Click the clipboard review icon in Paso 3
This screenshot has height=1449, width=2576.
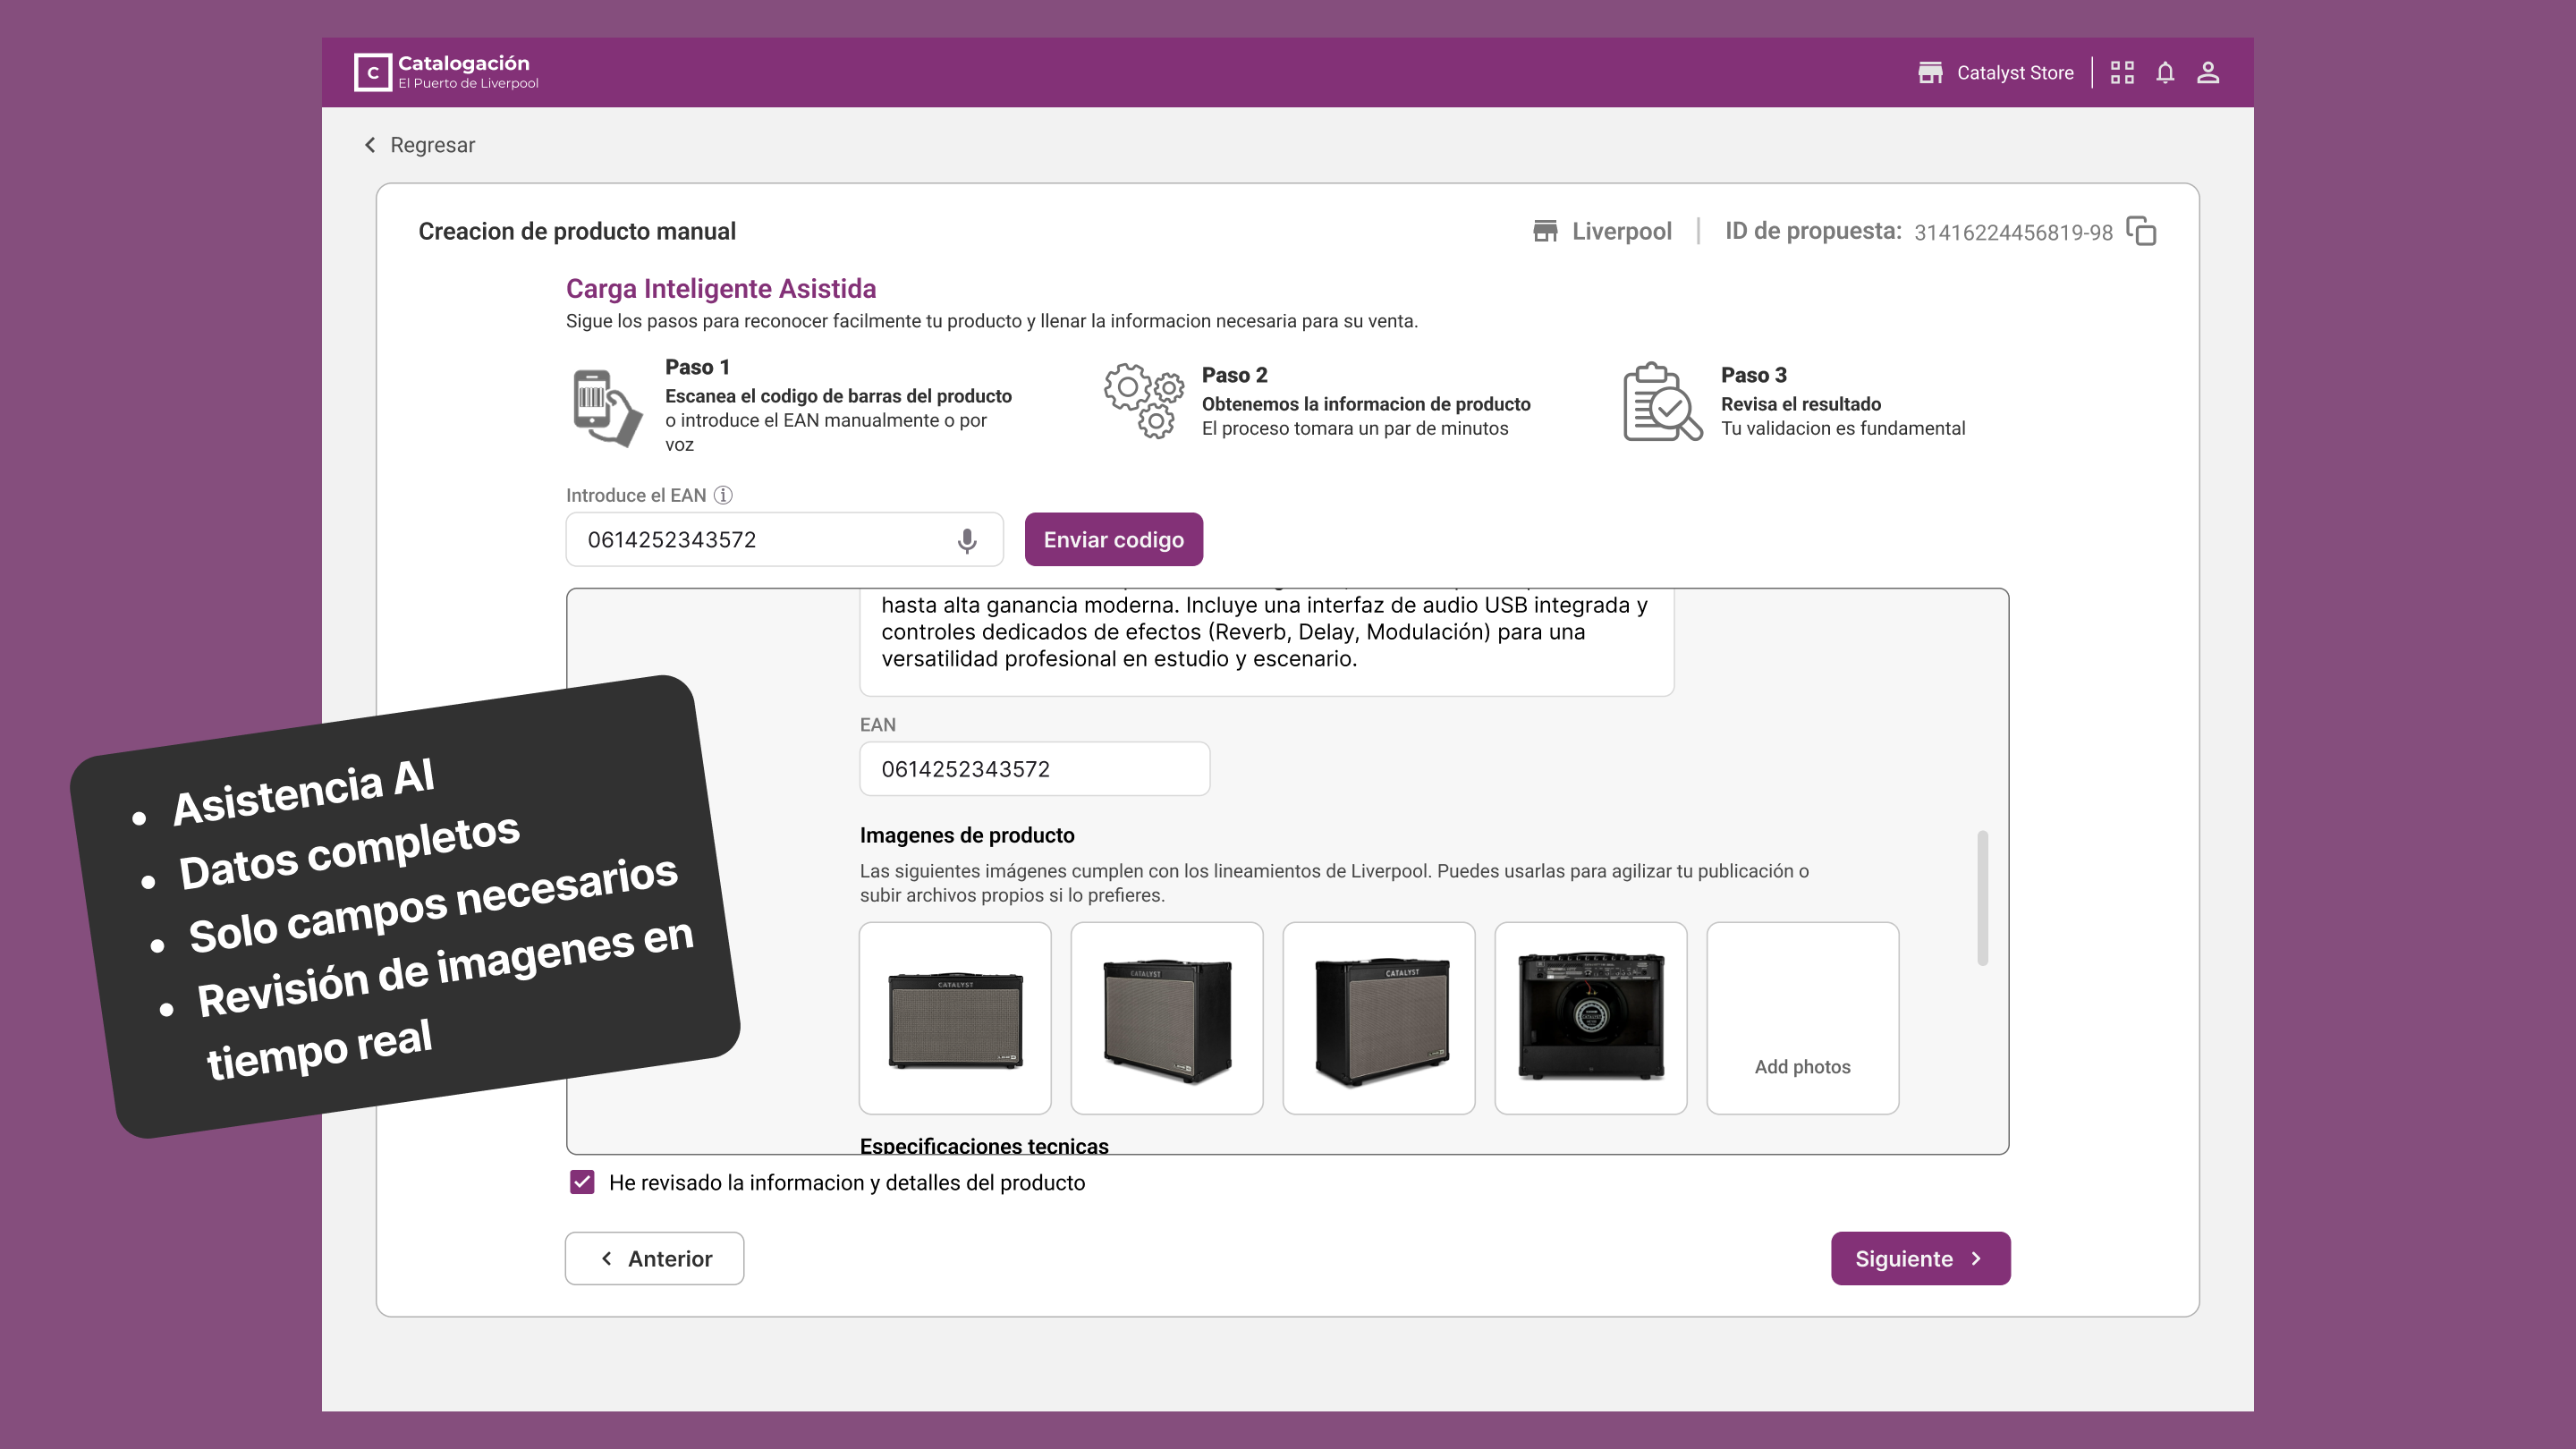pos(1662,401)
